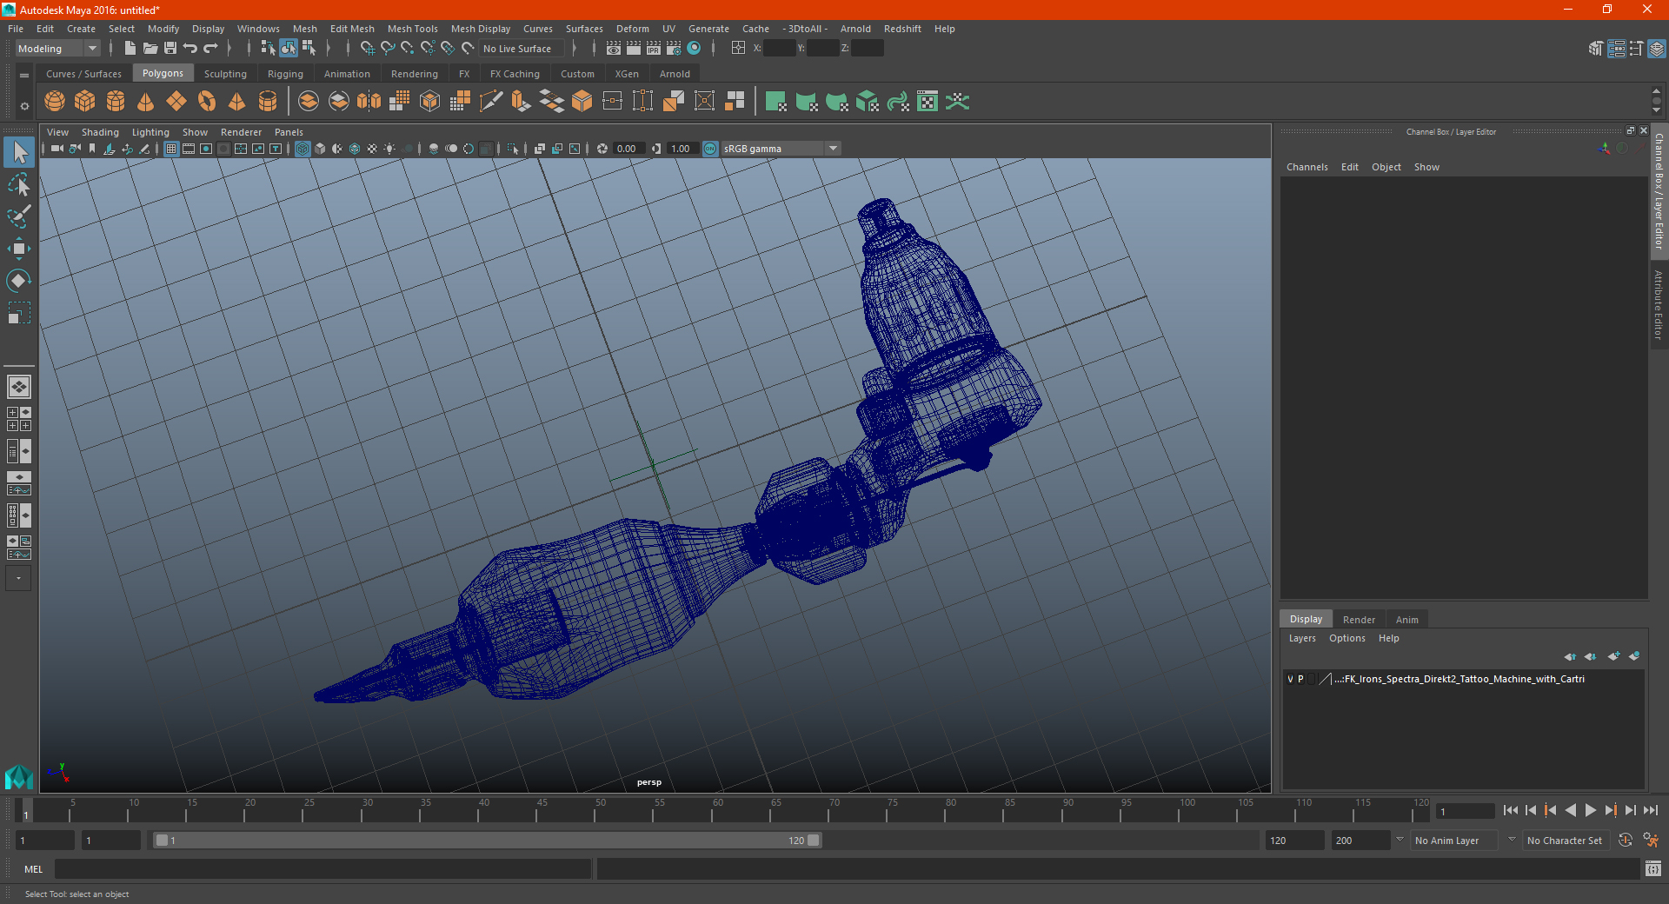Toggle smooth shade all in viewport toolbar
This screenshot has height=904, width=1669.
point(320,149)
